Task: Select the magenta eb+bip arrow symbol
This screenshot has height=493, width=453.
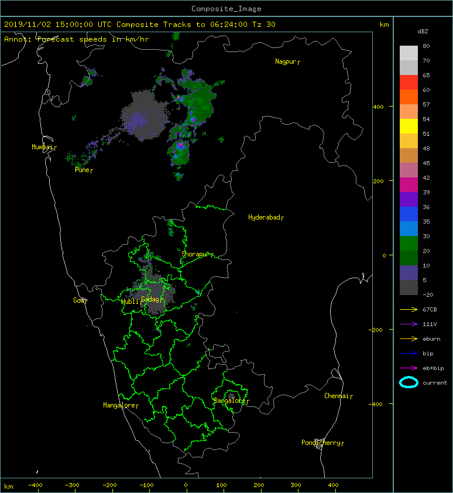Action: click(x=409, y=368)
